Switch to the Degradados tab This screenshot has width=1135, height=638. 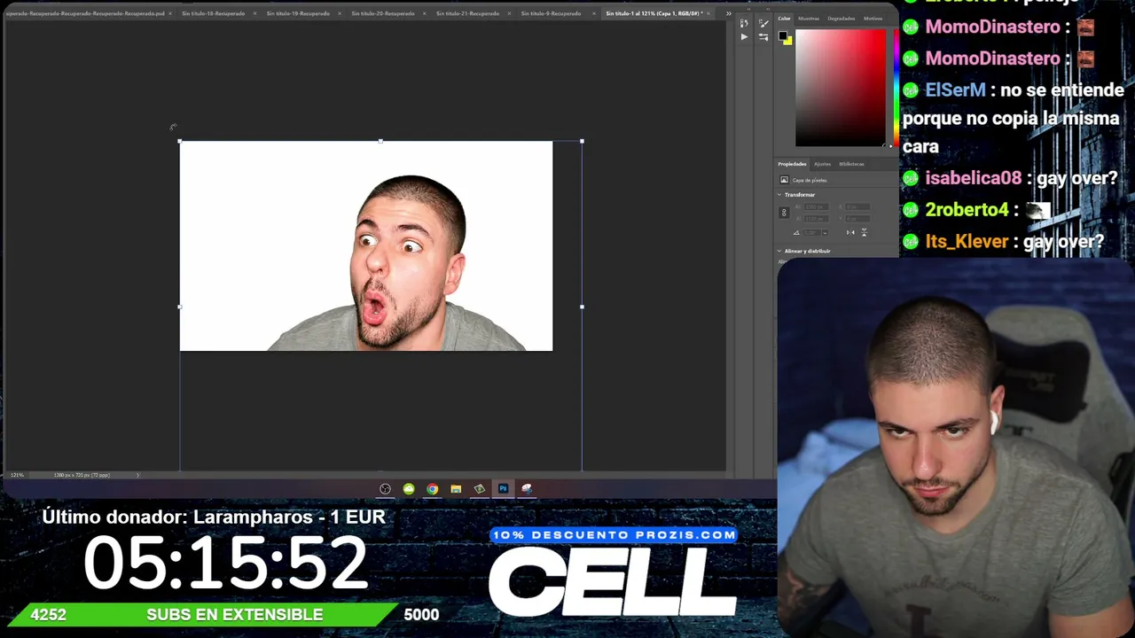(x=841, y=19)
